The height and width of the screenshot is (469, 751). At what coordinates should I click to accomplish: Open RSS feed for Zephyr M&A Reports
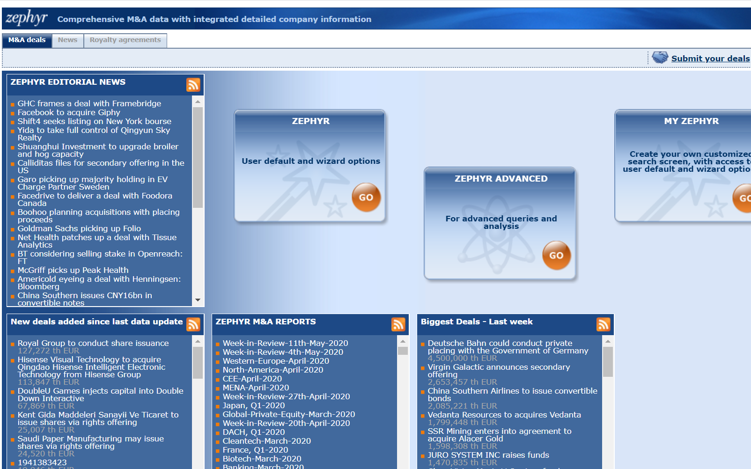coord(398,324)
